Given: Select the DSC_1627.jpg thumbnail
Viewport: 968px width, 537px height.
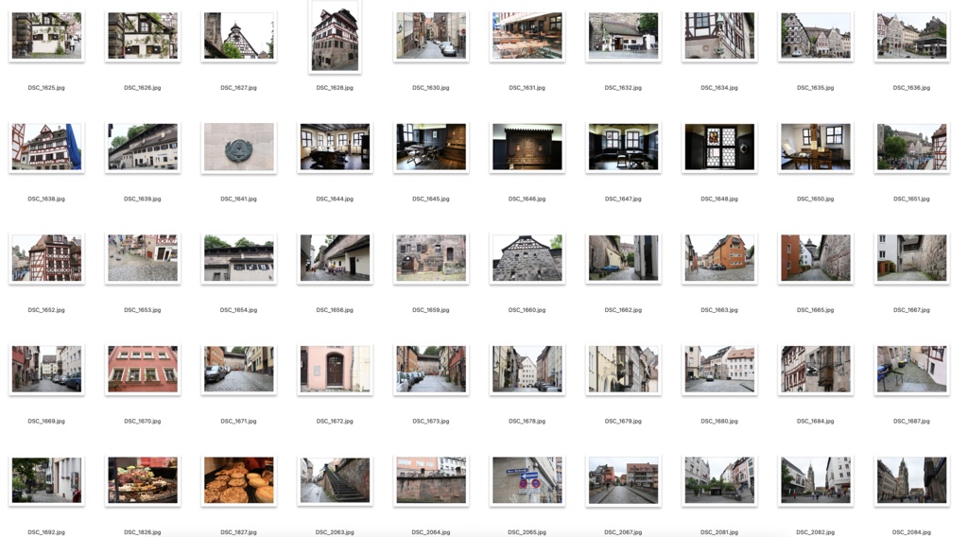Looking at the screenshot, I should point(238,36).
